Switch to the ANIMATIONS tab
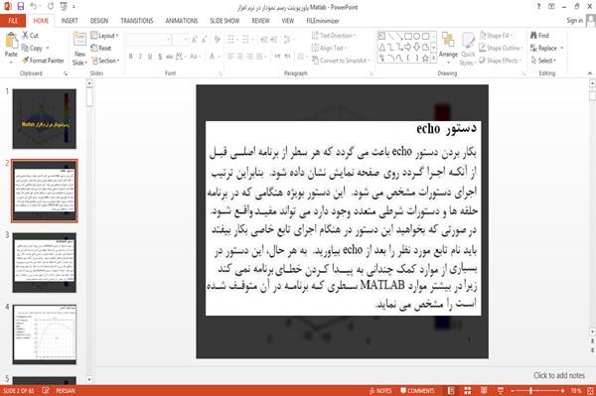Screen dimensions: 596x396 point(182,21)
